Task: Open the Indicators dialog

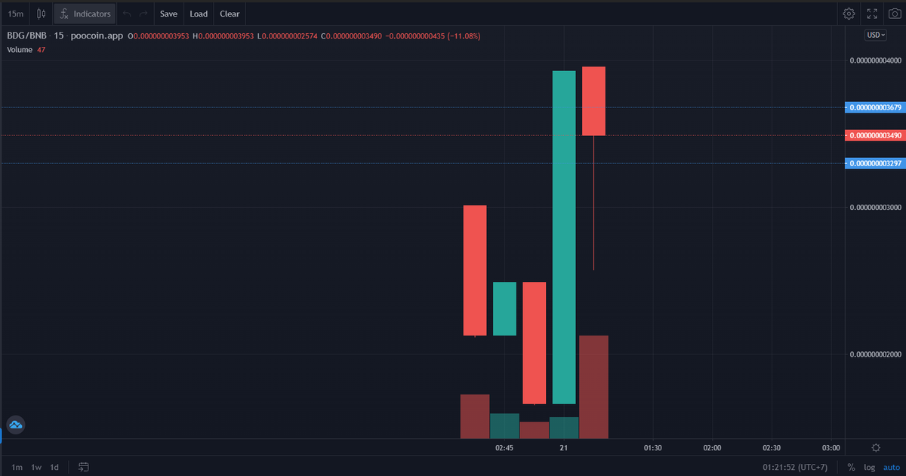Action: (x=85, y=14)
